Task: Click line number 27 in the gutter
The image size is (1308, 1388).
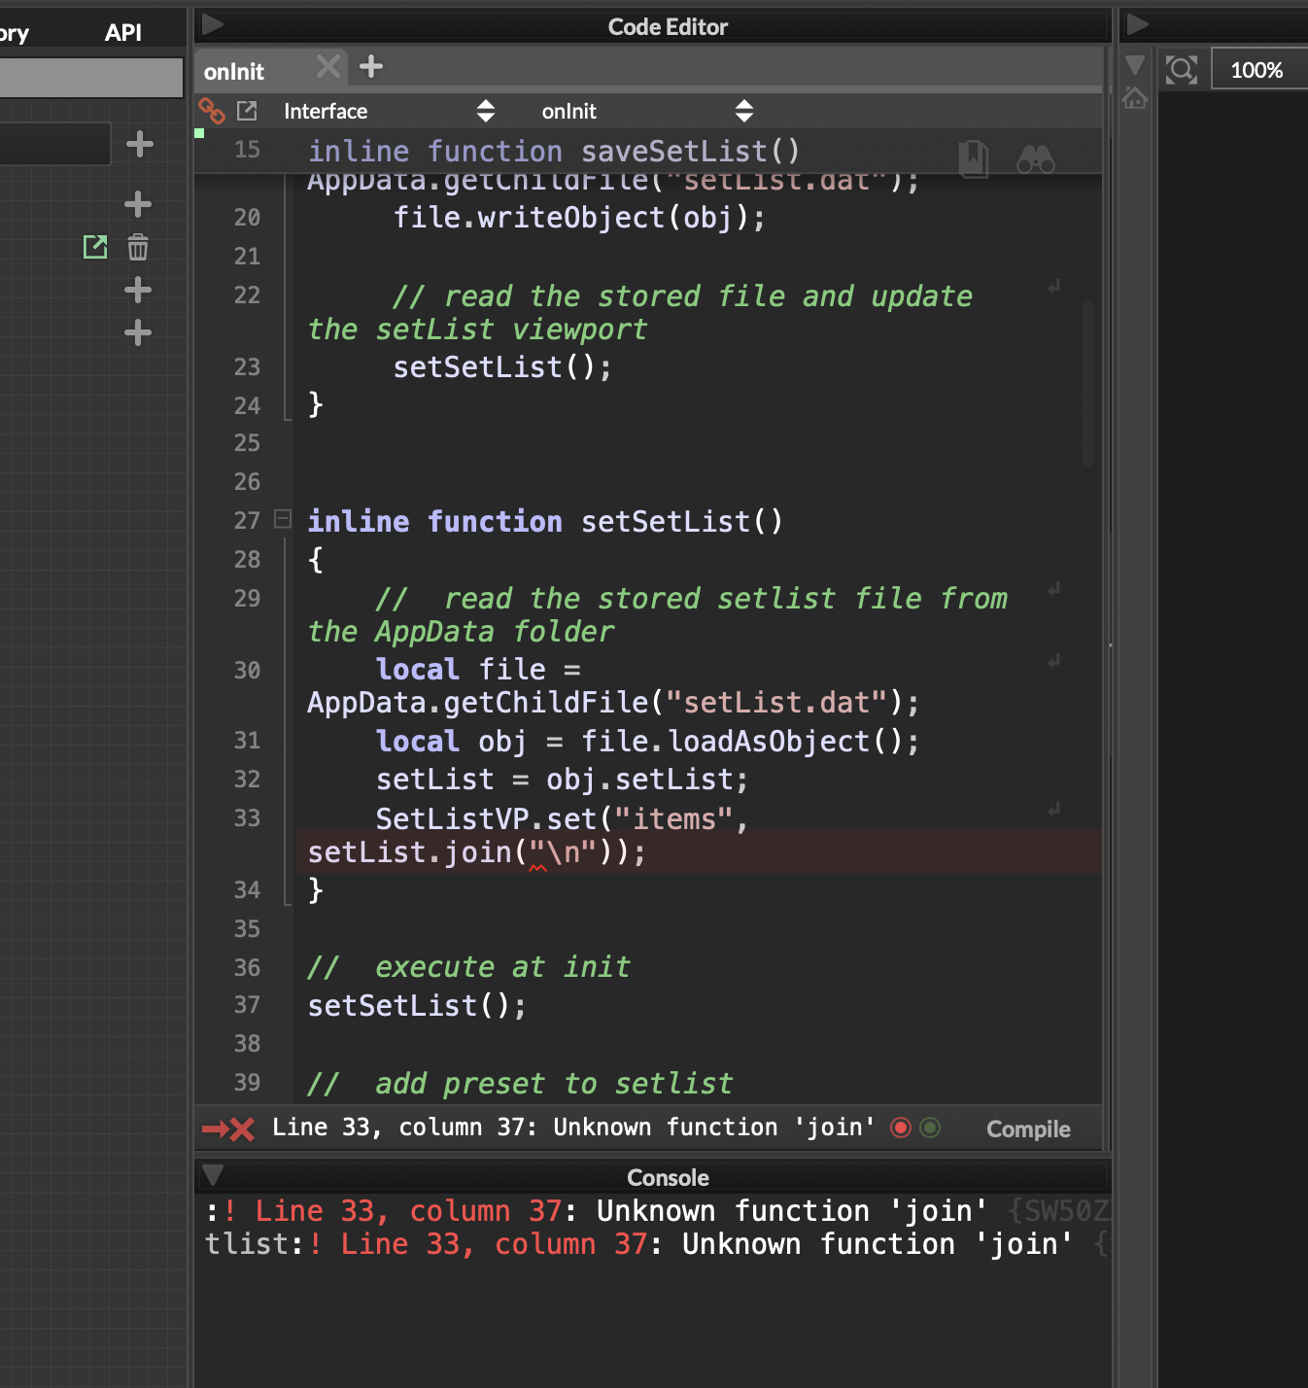Action: click(x=247, y=521)
